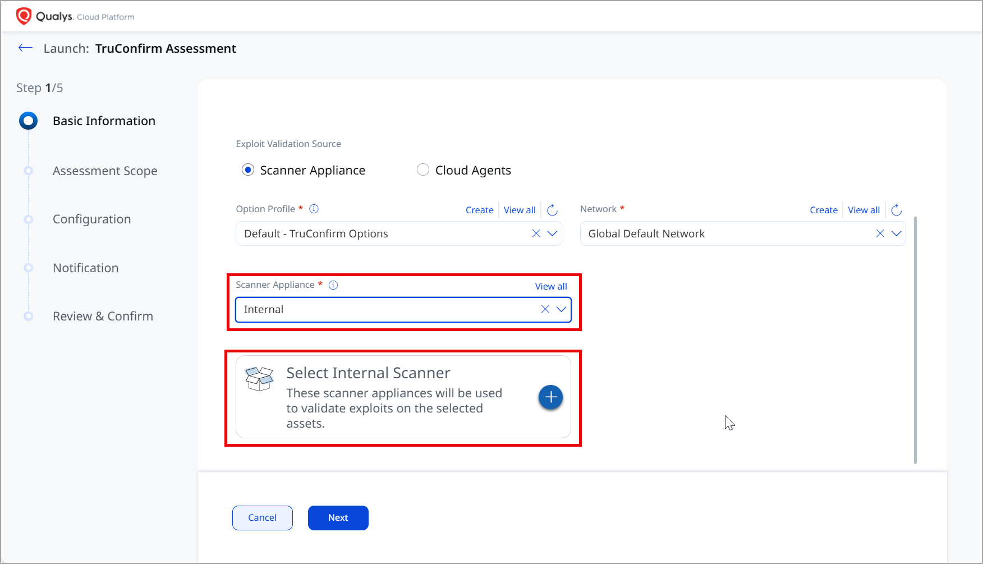Click the TruConfirm Assessment title
Image resolution: width=983 pixels, height=564 pixels.
(x=166, y=48)
